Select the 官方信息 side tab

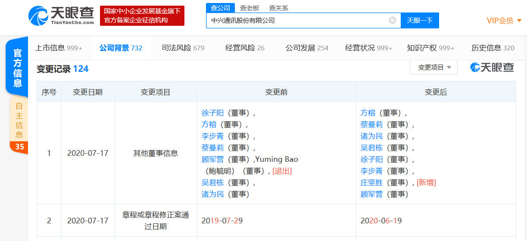(x=18, y=68)
